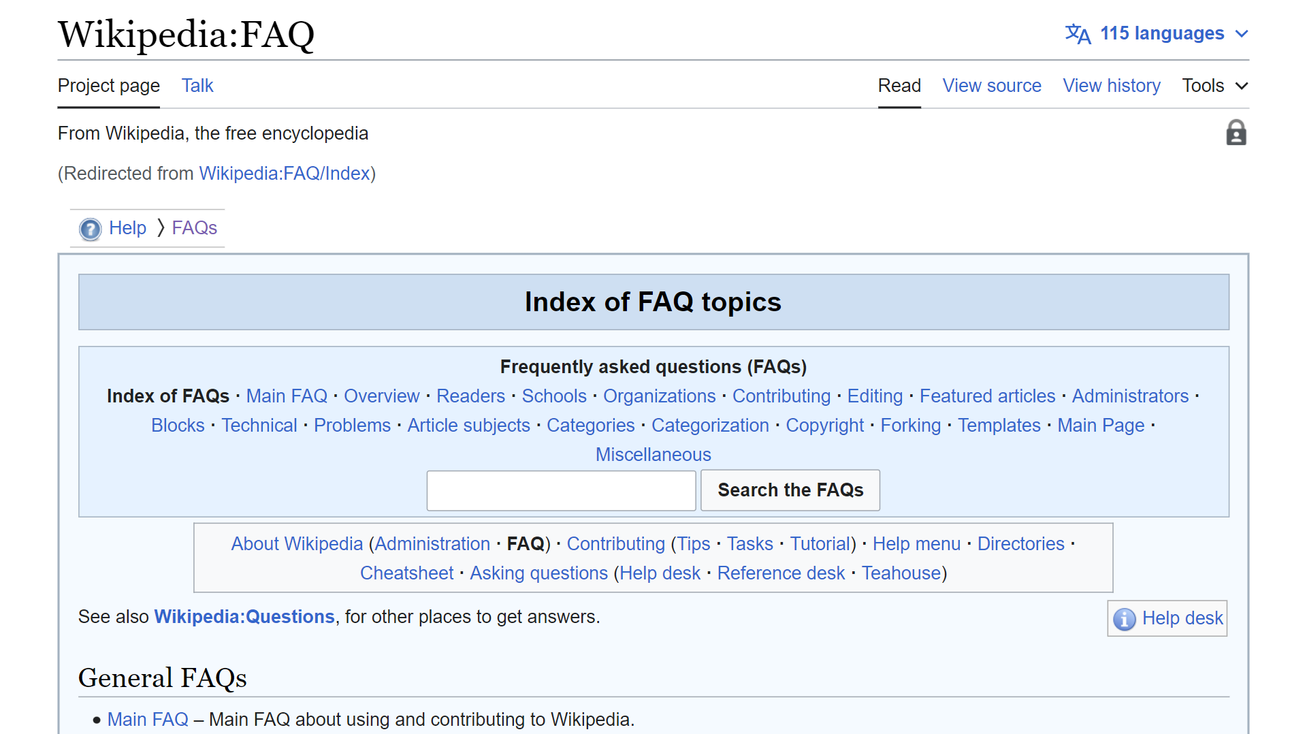The width and height of the screenshot is (1307, 734).
Task: Open the Copyright FAQ link
Action: (824, 426)
